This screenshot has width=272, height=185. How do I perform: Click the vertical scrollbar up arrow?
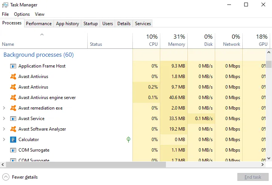(x=269, y=52)
